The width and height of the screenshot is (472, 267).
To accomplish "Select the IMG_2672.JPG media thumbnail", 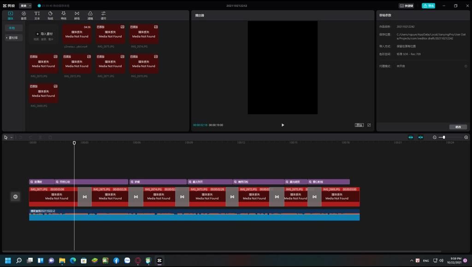I will pos(77,64).
